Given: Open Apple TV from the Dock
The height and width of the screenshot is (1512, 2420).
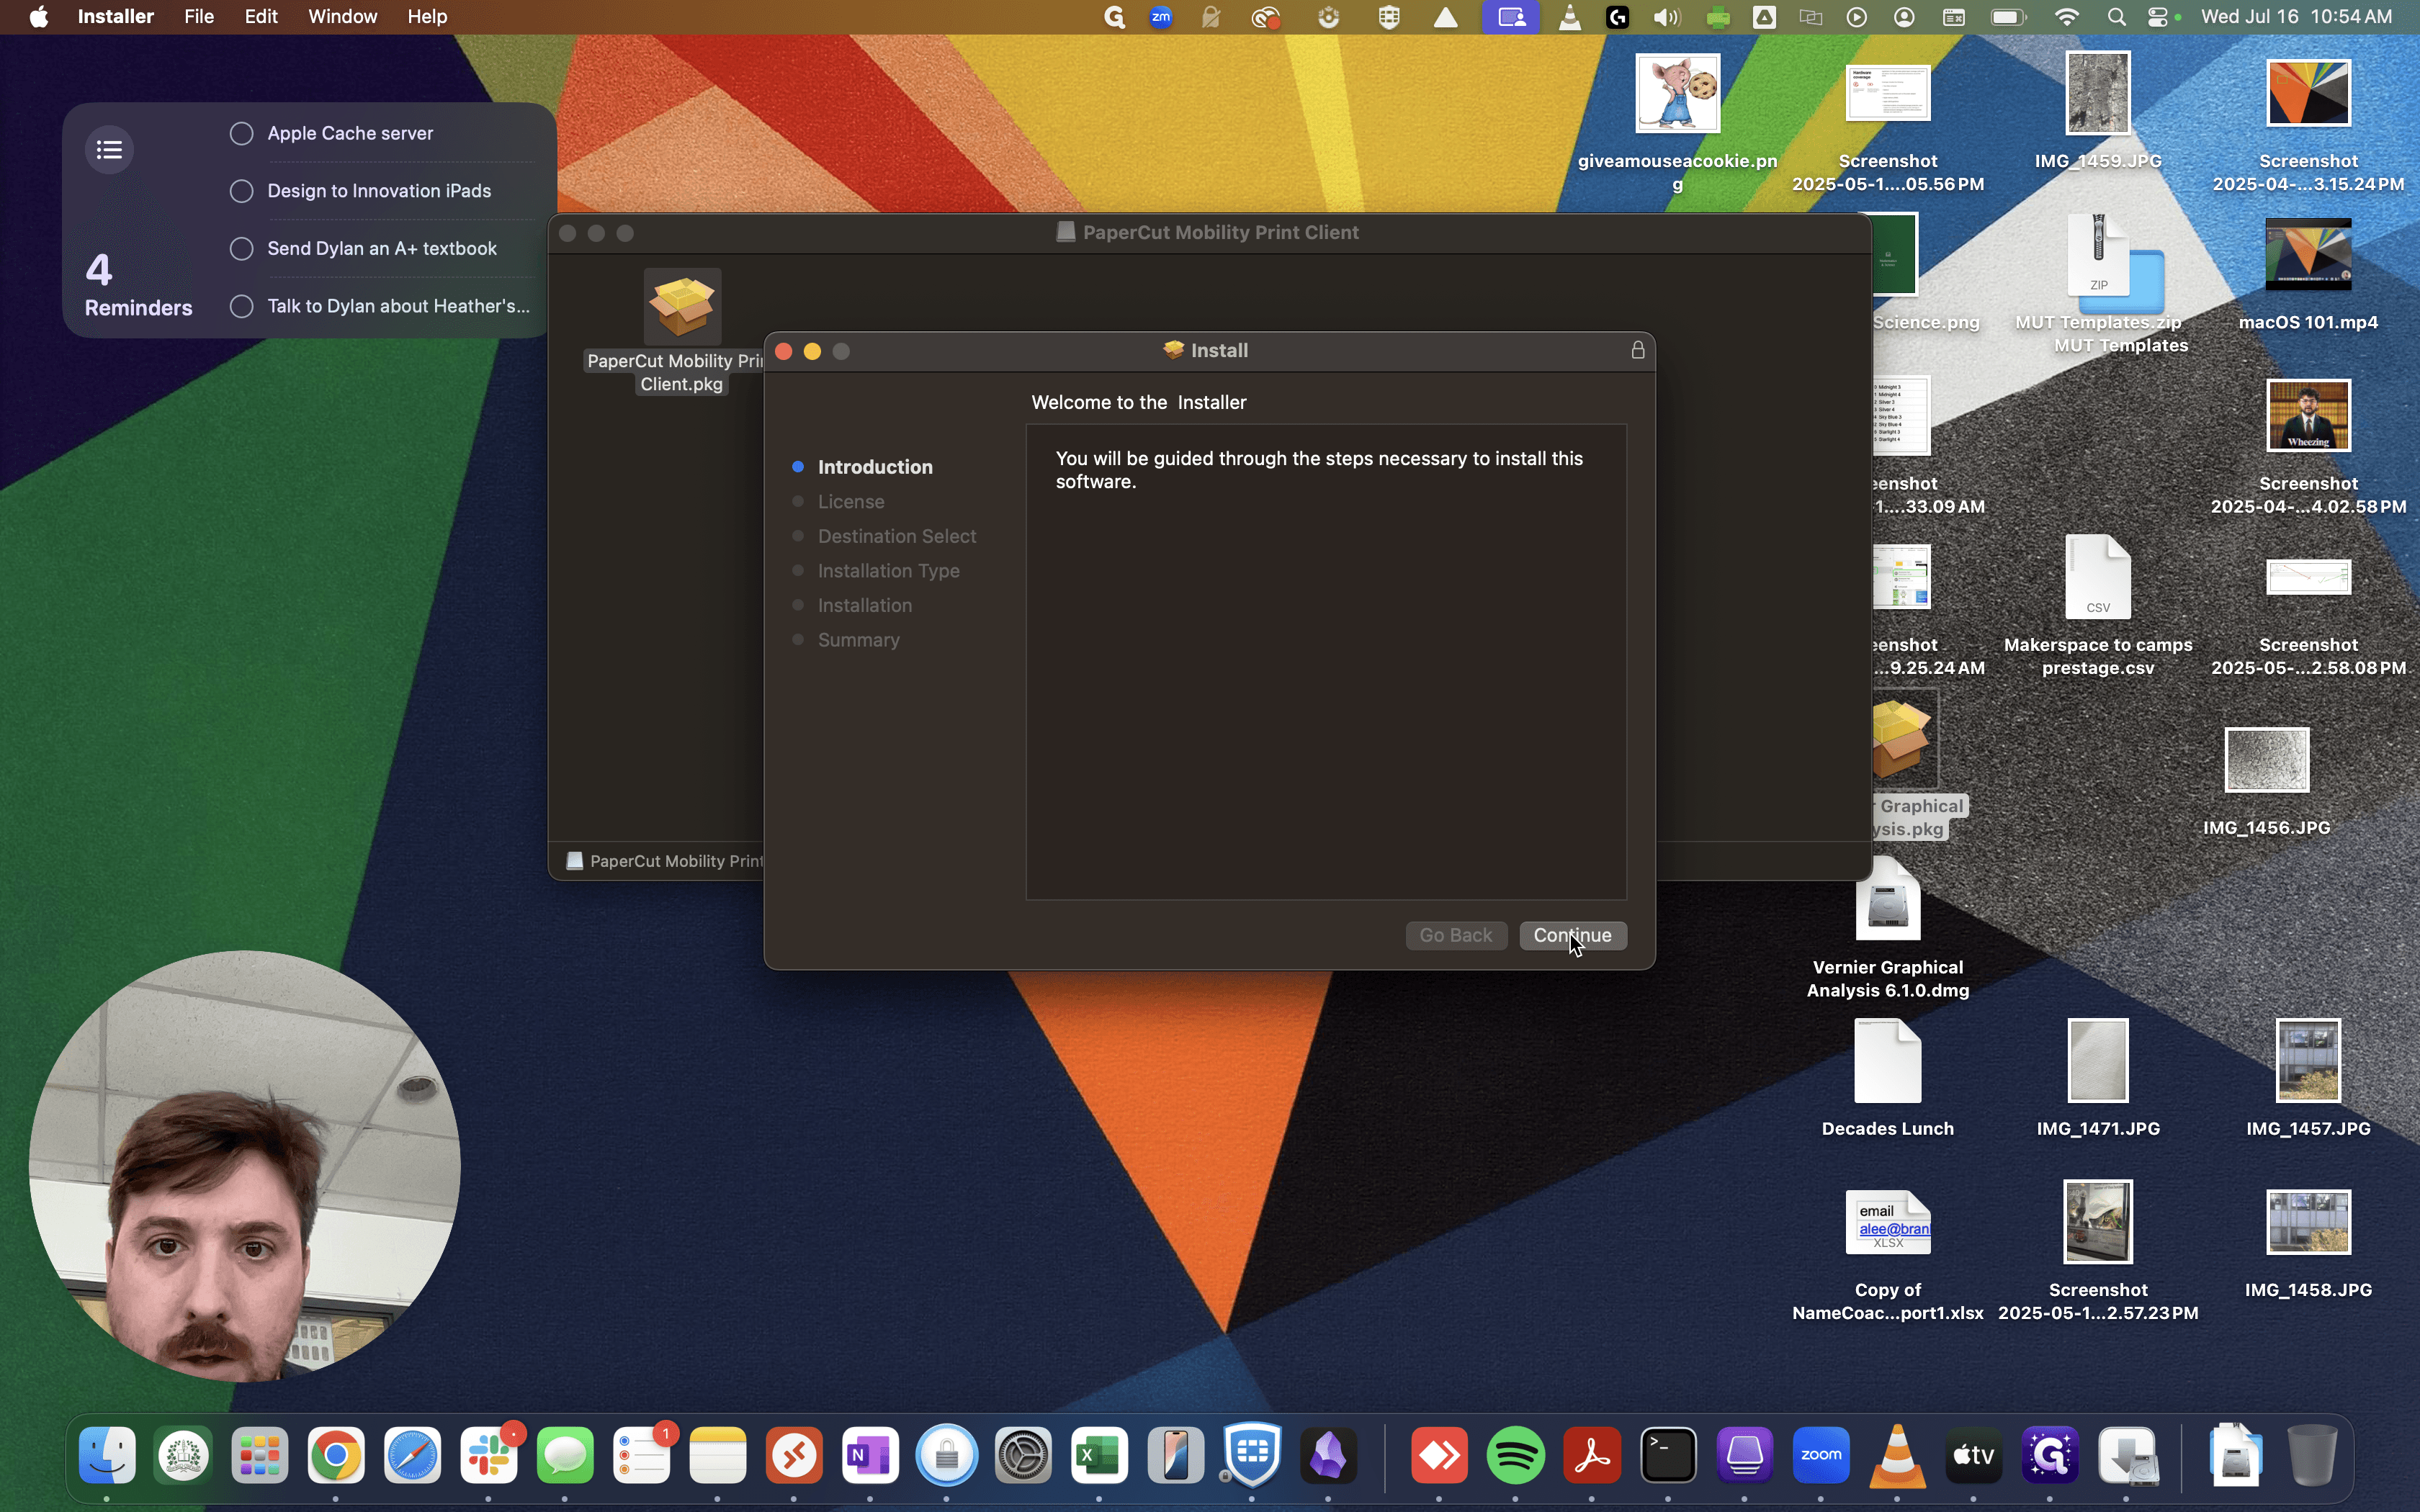Looking at the screenshot, I should (x=1975, y=1455).
